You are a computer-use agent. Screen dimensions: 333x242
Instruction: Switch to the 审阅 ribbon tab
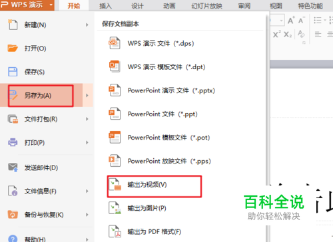(x=244, y=5)
